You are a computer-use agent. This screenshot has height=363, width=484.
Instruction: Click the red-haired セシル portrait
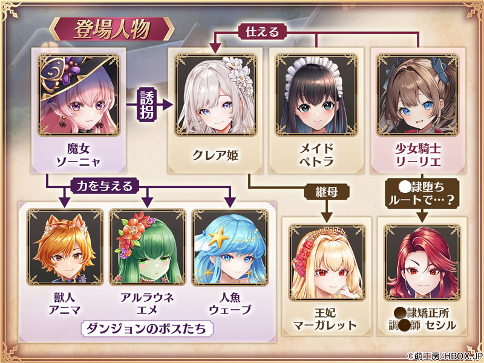pos(422,263)
